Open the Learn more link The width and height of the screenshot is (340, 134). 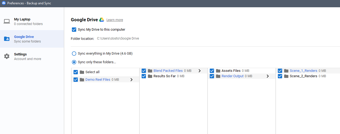click(115, 20)
